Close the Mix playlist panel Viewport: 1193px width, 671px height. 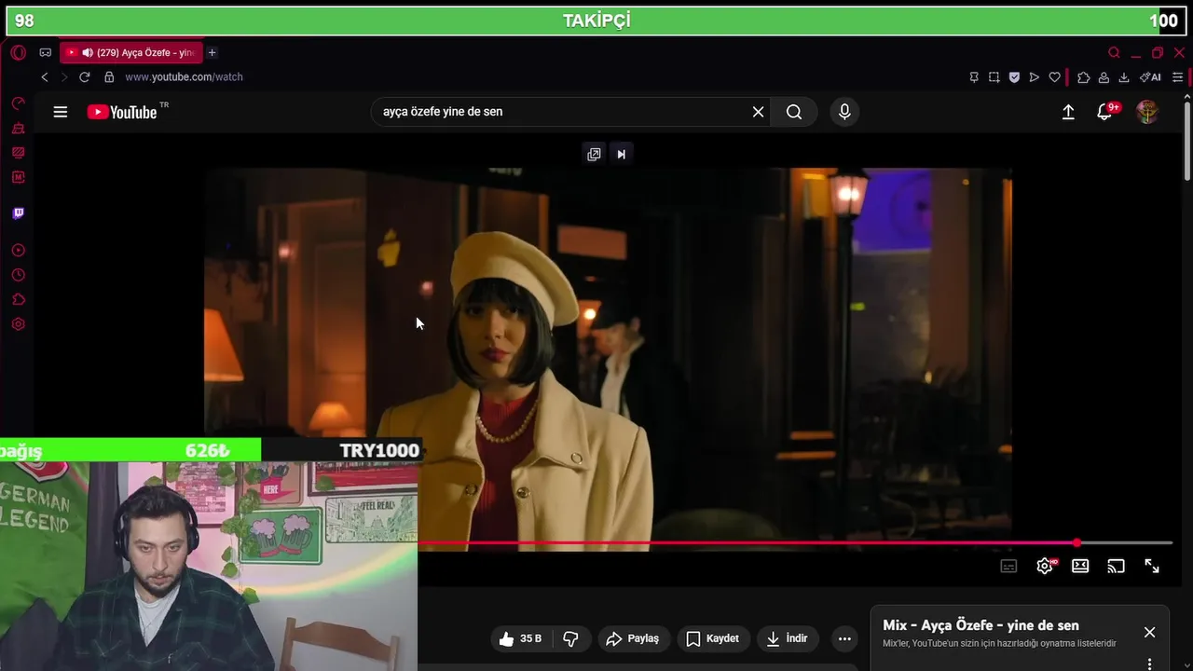[x=1149, y=632]
